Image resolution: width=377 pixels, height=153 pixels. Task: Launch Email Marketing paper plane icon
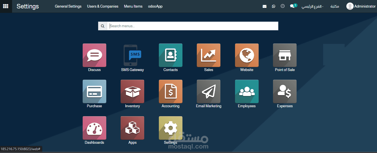click(209, 92)
